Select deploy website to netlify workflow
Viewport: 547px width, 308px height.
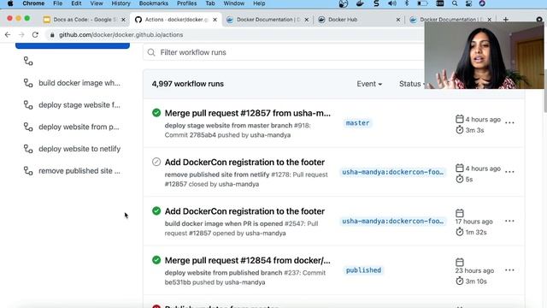coord(79,149)
